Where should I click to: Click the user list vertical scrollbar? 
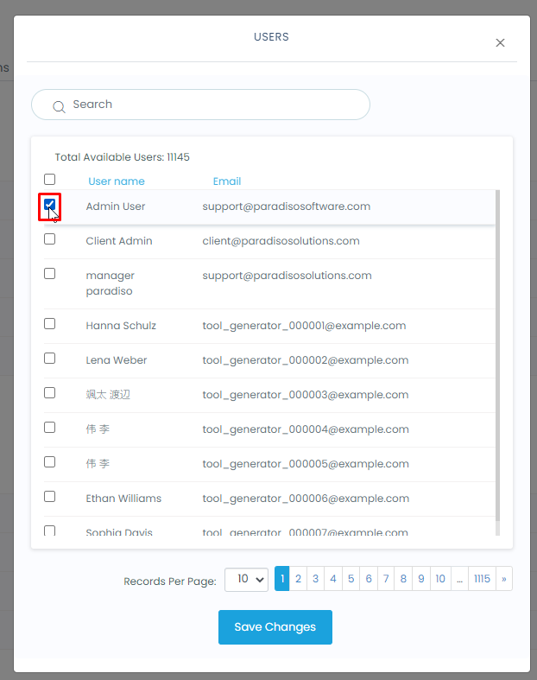(x=497, y=363)
